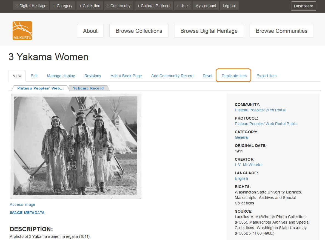Switch to the Yakama Record tab
325x240 pixels.
click(88, 88)
